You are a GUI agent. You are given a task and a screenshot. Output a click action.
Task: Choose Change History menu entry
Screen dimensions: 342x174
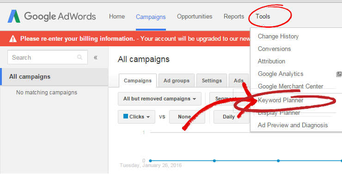click(278, 36)
